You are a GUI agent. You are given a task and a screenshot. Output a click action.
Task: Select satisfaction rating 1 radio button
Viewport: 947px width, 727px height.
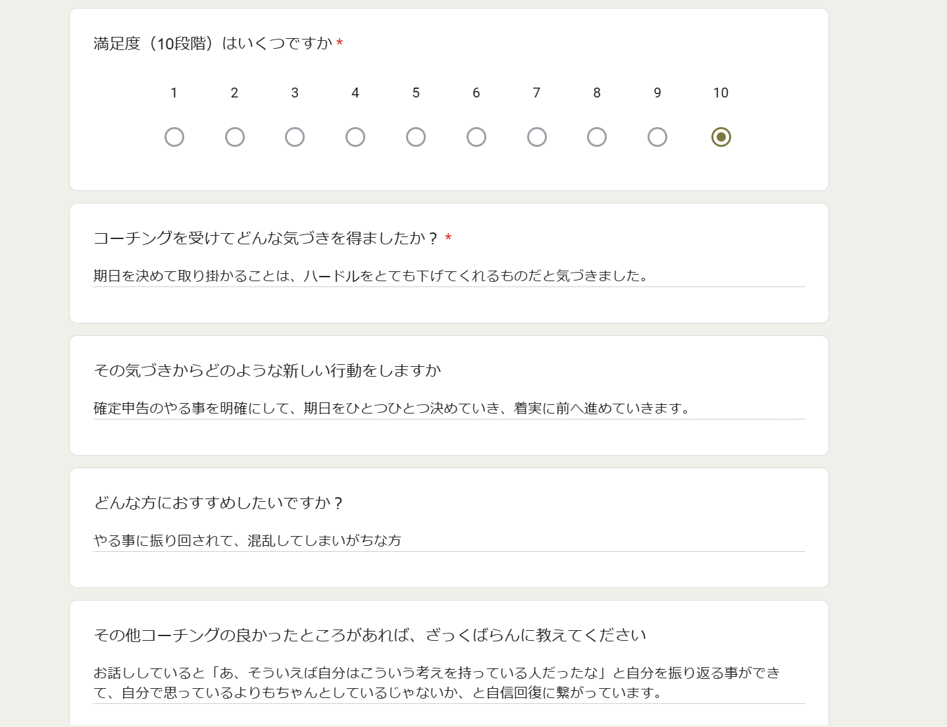tap(174, 137)
